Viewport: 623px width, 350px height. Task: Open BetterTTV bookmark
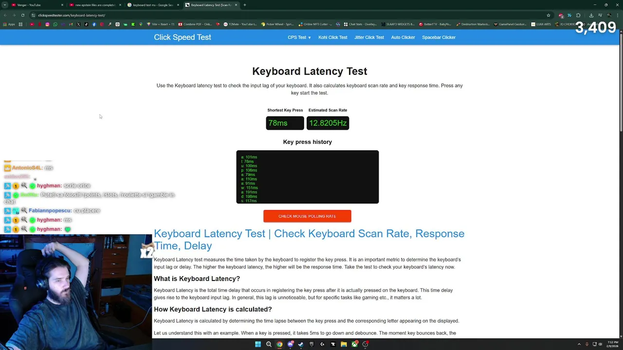point(435,24)
